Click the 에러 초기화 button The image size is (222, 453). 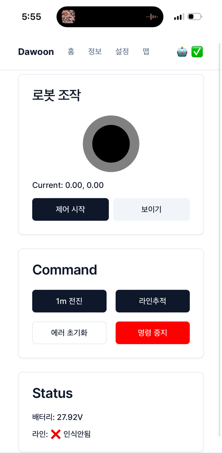69,333
